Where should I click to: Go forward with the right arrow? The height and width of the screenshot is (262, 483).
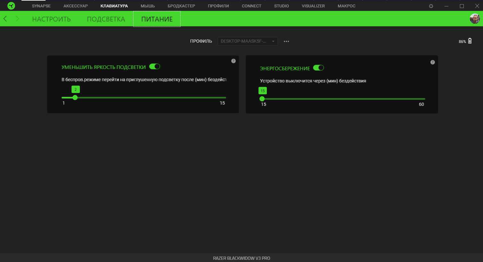pyautogui.click(x=17, y=19)
